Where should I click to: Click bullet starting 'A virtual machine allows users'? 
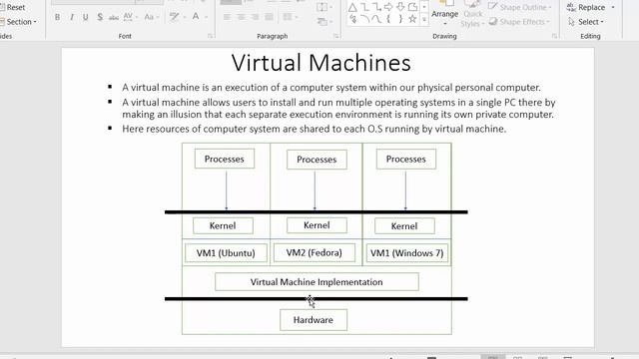pyautogui.click(x=338, y=109)
